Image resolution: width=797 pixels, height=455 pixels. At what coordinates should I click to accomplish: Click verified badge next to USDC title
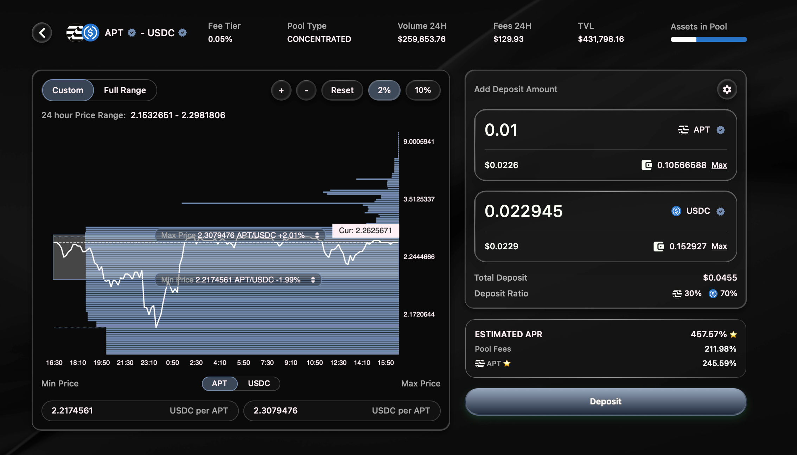[183, 33]
